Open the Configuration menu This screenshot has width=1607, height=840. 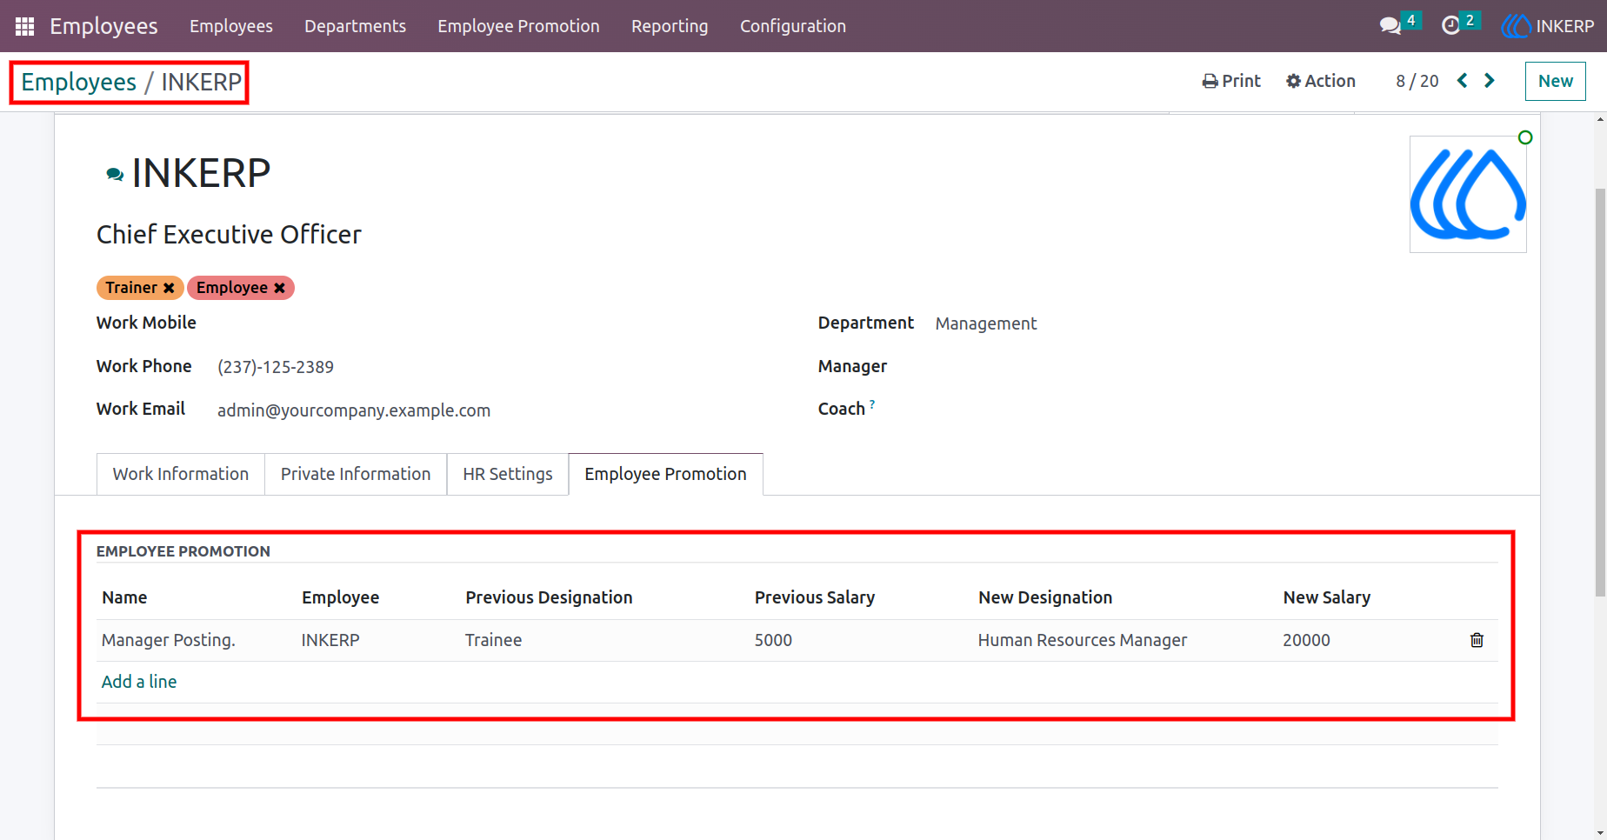pyautogui.click(x=793, y=26)
